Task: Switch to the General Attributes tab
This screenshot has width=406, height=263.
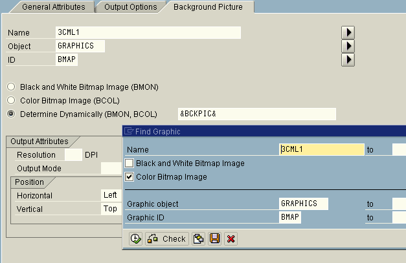Action: pos(54,7)
